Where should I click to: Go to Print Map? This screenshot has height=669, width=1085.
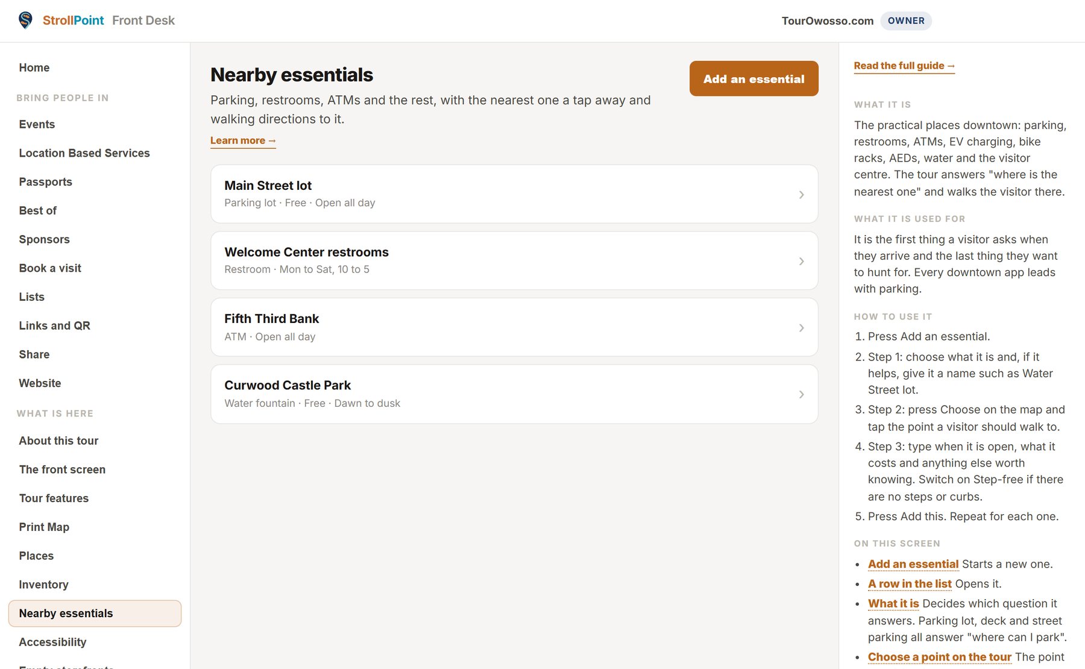[x=95, y=527]
